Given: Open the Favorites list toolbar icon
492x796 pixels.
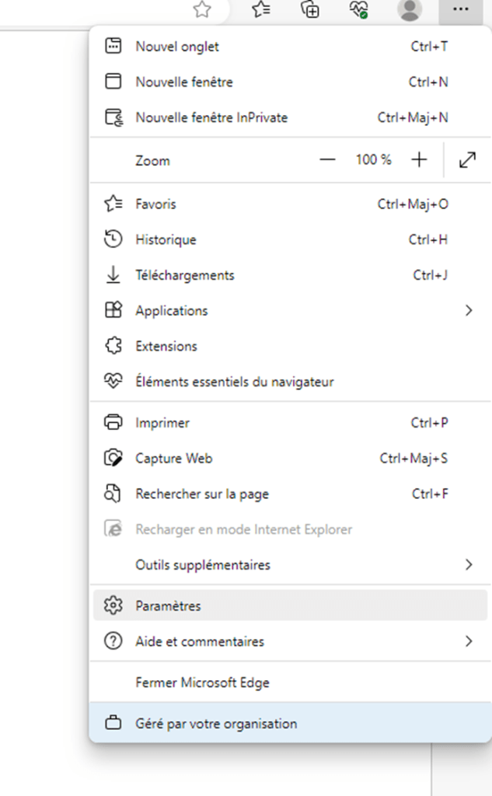Looking at the screenshot, I should 262,9.
